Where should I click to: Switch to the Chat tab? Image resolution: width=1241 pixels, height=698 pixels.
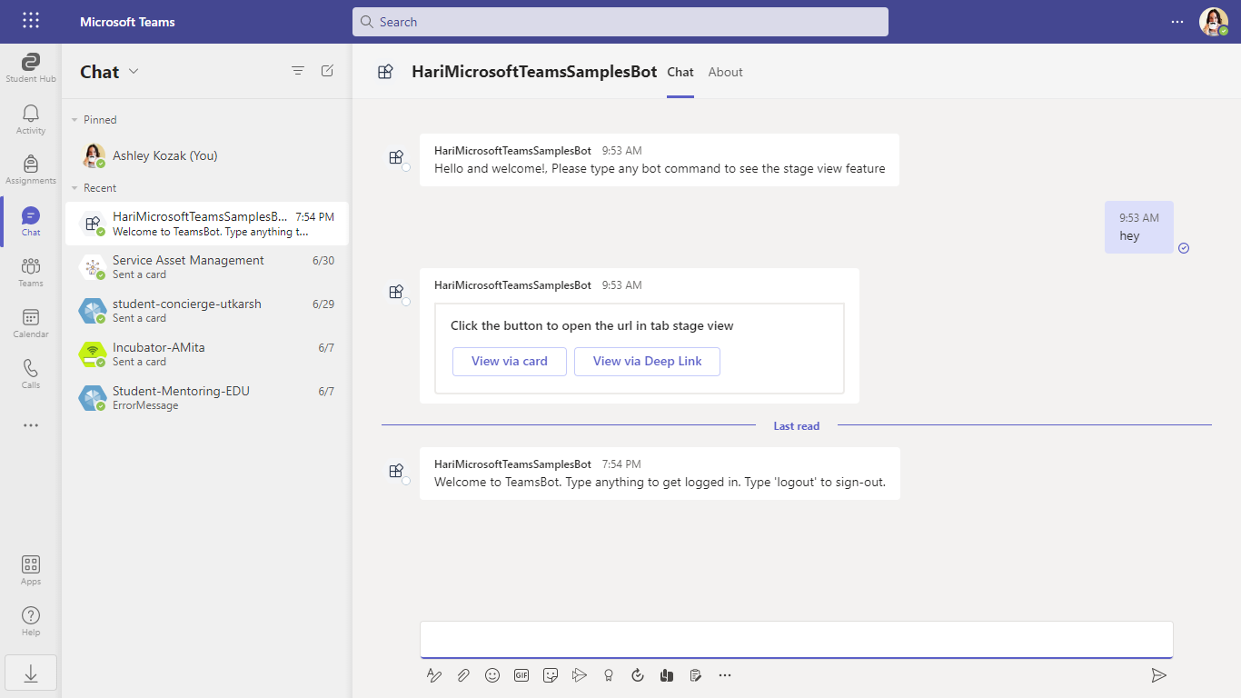680,72
